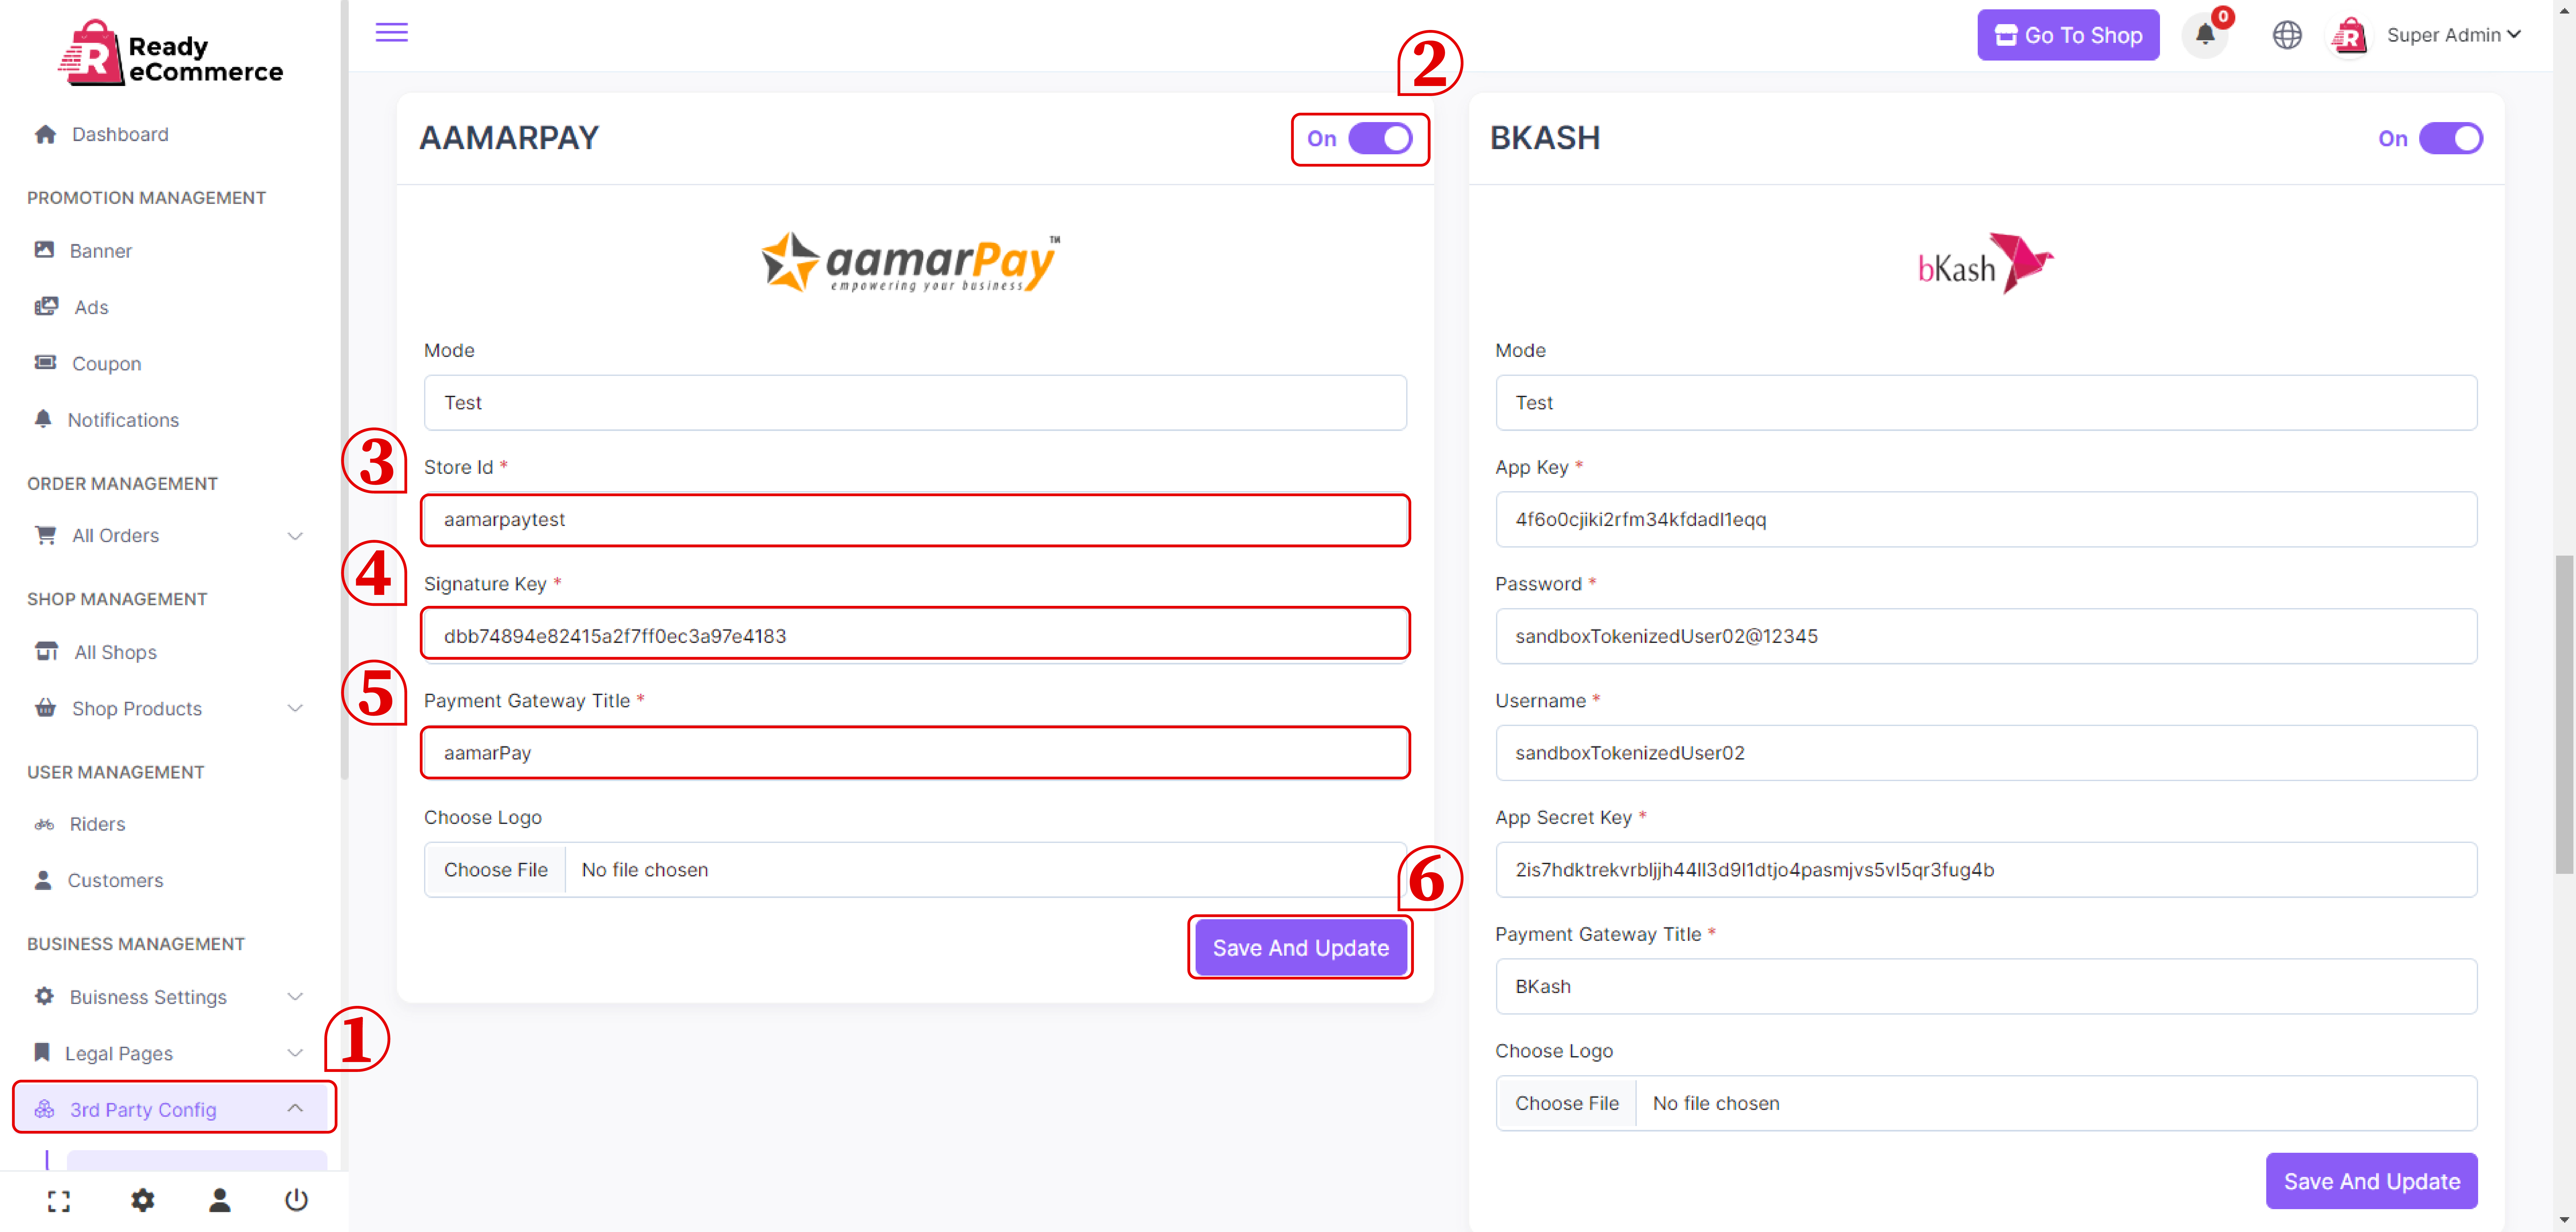Screen dimensions: 2576x1232
Task: Click the All Orders cart icon
Action: 45,535
